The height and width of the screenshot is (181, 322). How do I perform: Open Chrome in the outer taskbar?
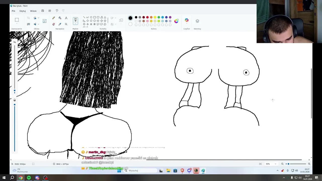[x=21, y=178]
